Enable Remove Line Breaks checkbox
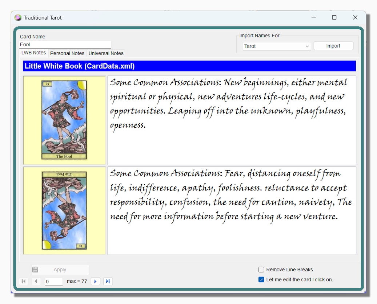This screenshot has height=304, width=377. [x=261, y=270]
